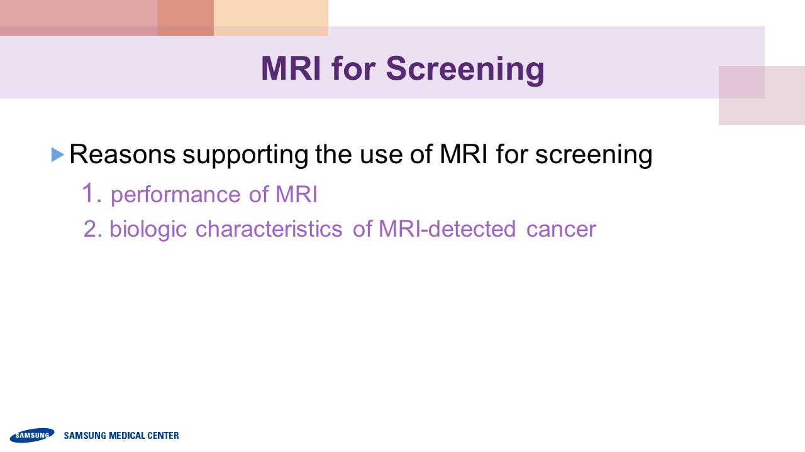
Task: Click the purple list number "1."
Action: (x=92, y=193)
